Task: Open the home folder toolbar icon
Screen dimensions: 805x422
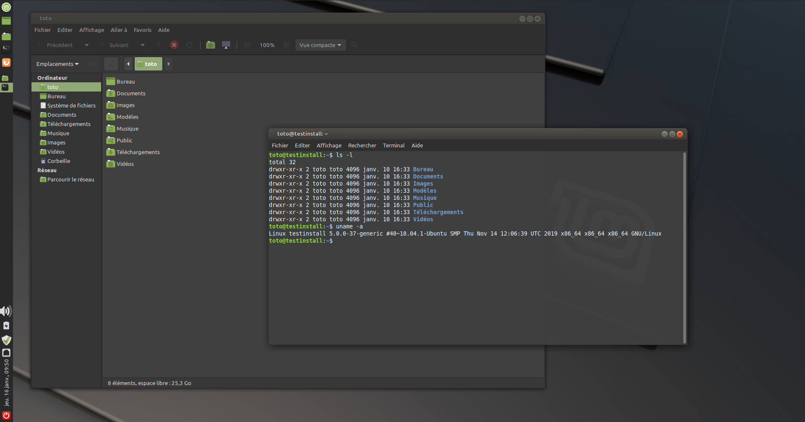Action: pyautogui.click(x=211, y=45)
